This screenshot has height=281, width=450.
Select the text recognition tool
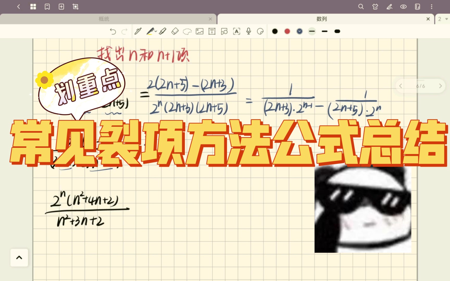pos(236,31)
